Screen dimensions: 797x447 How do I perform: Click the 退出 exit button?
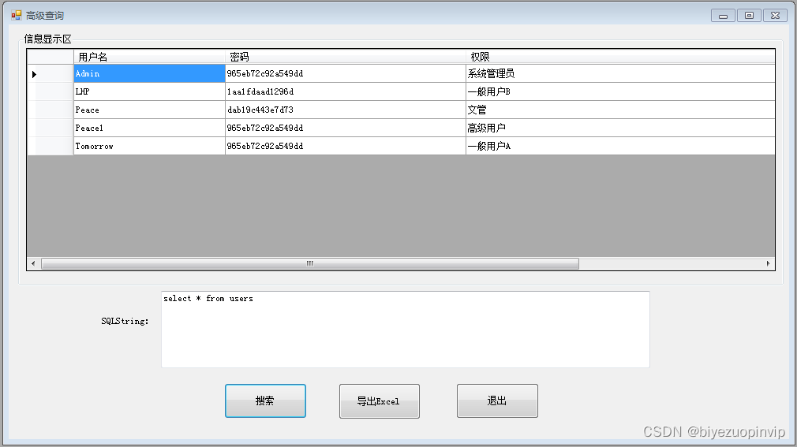pos(497,400)
